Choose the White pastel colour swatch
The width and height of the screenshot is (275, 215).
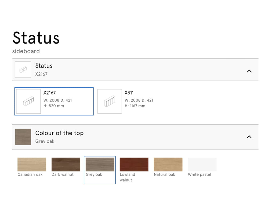202,164
